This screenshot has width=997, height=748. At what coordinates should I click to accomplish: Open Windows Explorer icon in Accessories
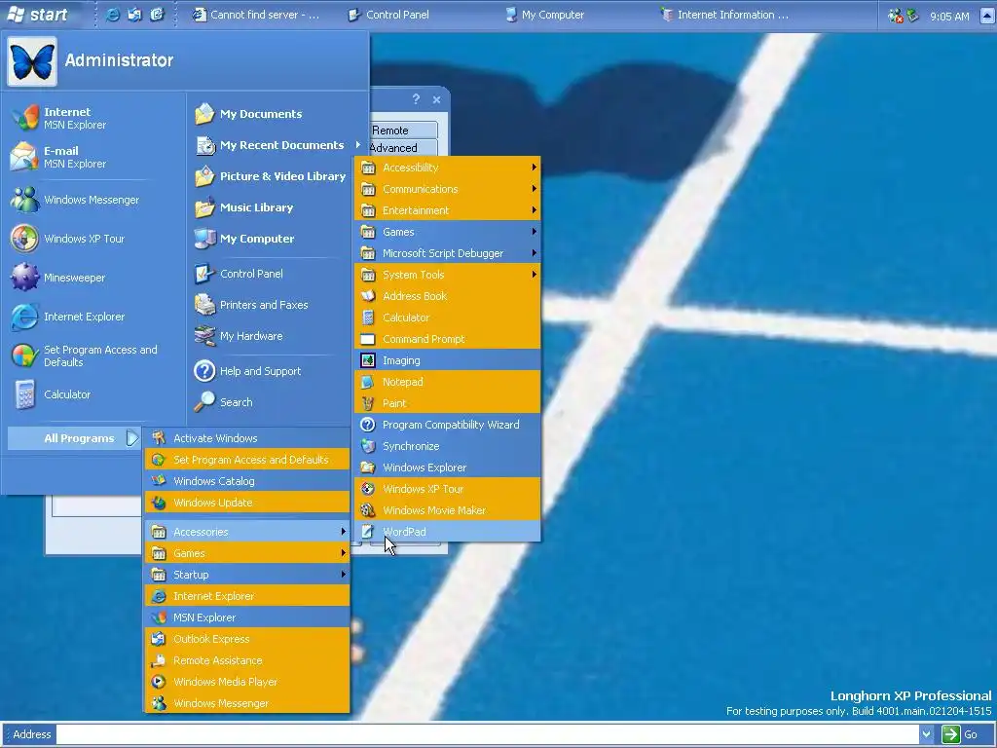click(367, 467)
